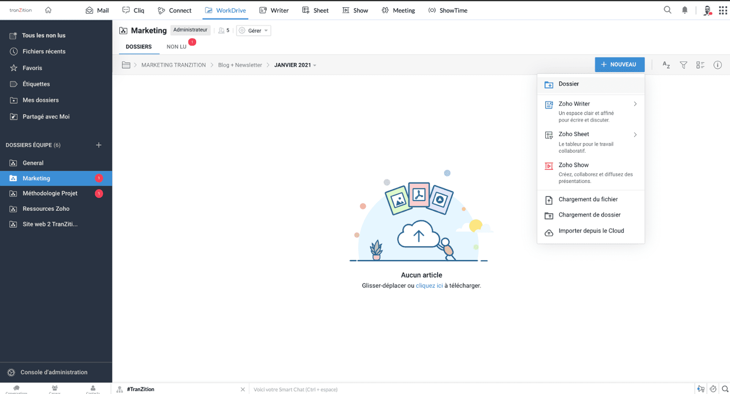Open Conversations in the bottom chat bar
Image resolution: width=730 pixels, height=394 pixels.
[16, 389]
